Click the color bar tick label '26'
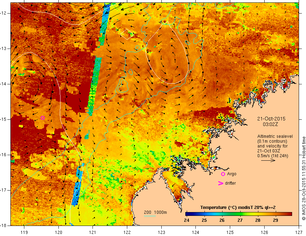The image size is (306, 236). point(222,220)
